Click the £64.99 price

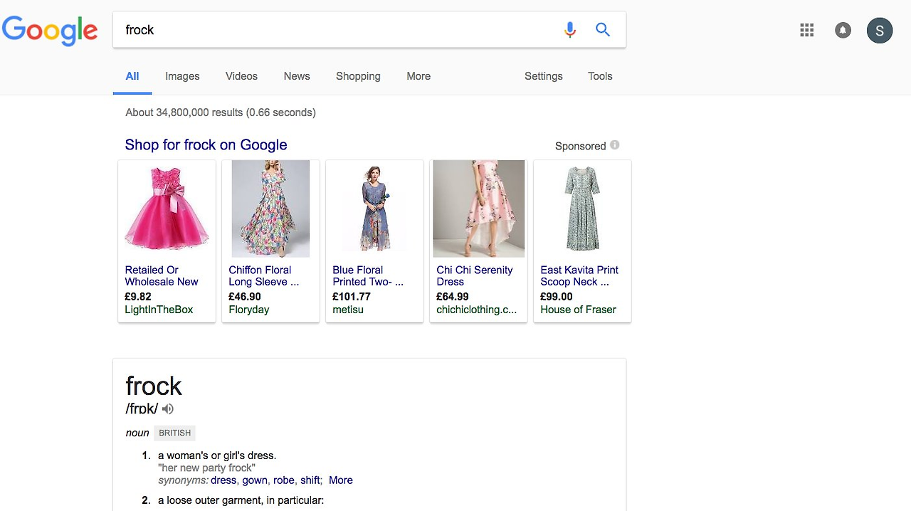(453, 297)
